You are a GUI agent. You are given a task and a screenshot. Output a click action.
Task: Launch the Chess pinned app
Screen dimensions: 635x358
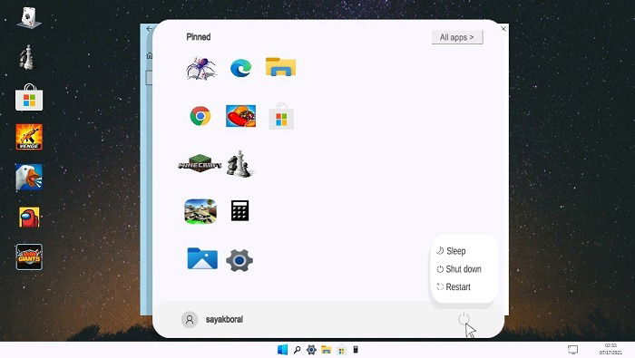(x=239, y=164)
